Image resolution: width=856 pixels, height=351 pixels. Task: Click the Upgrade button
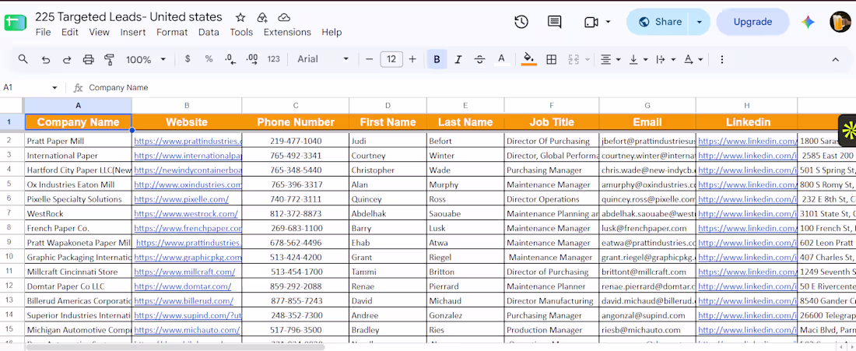[x=753, y=22]
